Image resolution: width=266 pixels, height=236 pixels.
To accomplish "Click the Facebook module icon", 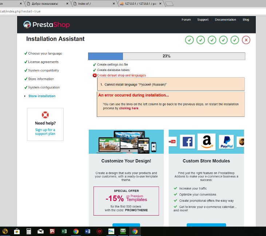I will [187, 142].
